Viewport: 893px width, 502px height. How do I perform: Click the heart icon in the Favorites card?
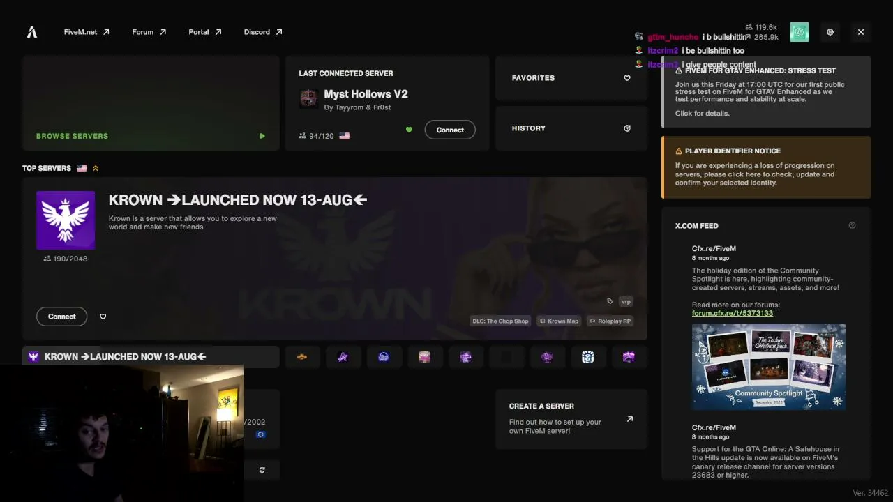tap(626, 78)
